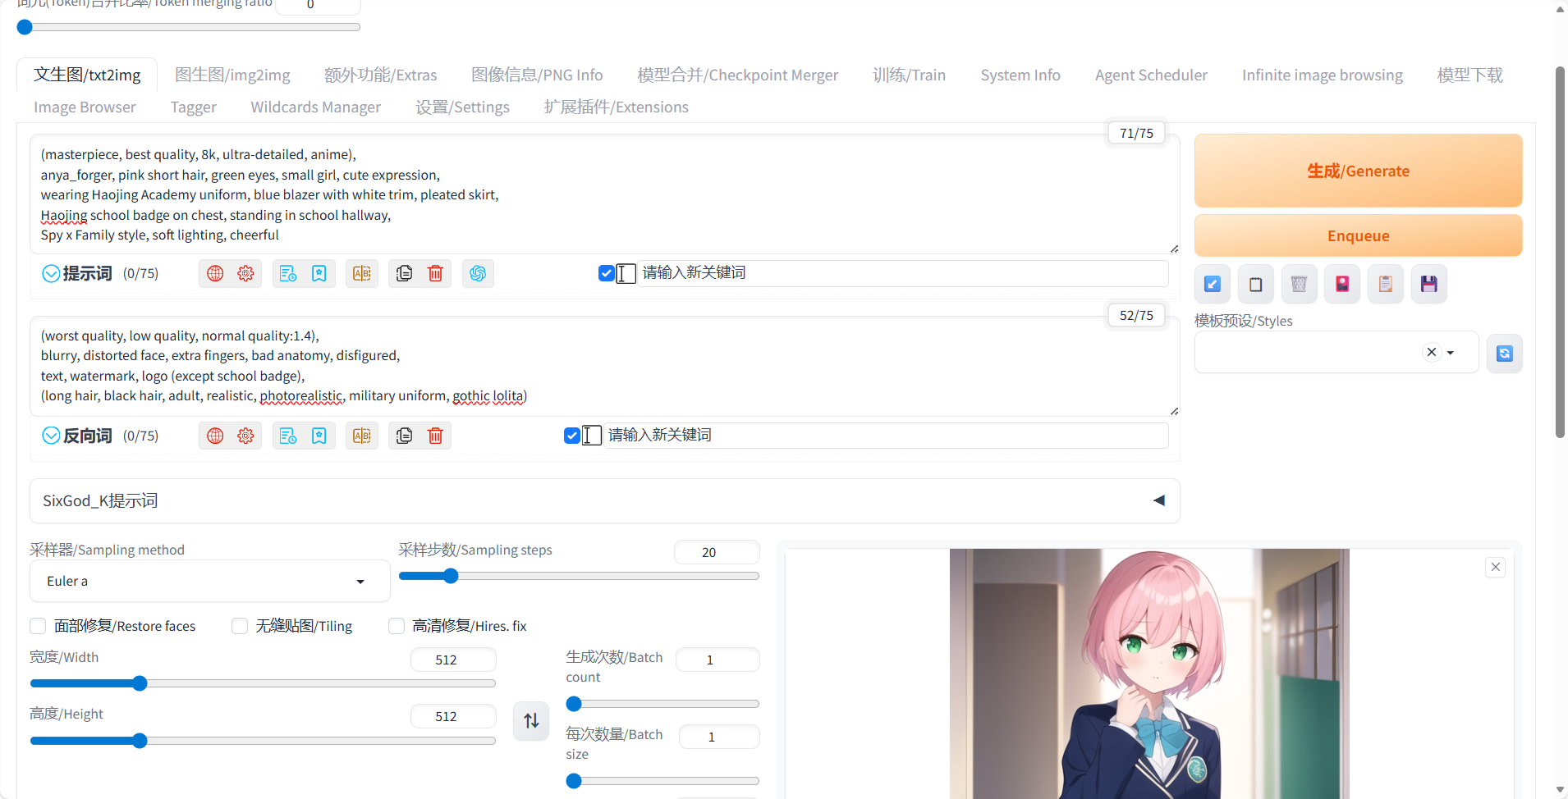
Task: Click the copy icon in the 反向词 toolbar
Action: point(404,436)
